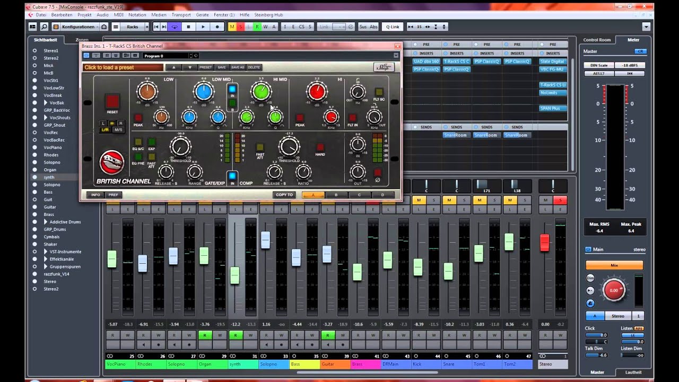Toggle the FLT IN button
This screenshot has height=382, width=679.
tap(352, 118)
